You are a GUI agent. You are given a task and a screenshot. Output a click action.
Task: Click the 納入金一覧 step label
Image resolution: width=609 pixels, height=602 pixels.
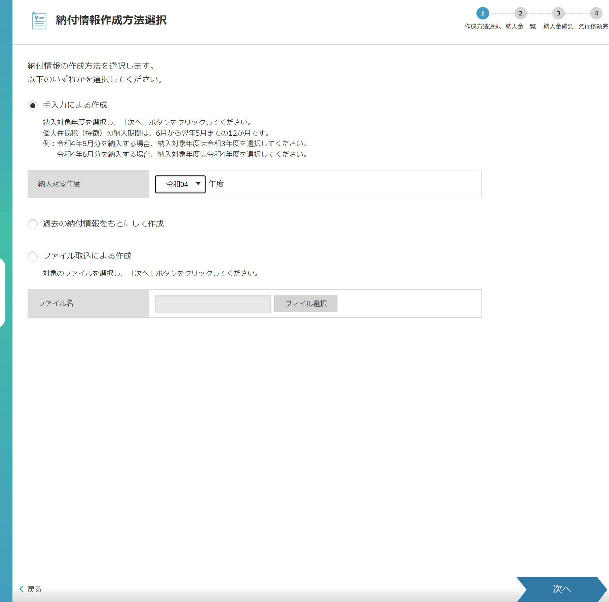(x=520, y=27)
